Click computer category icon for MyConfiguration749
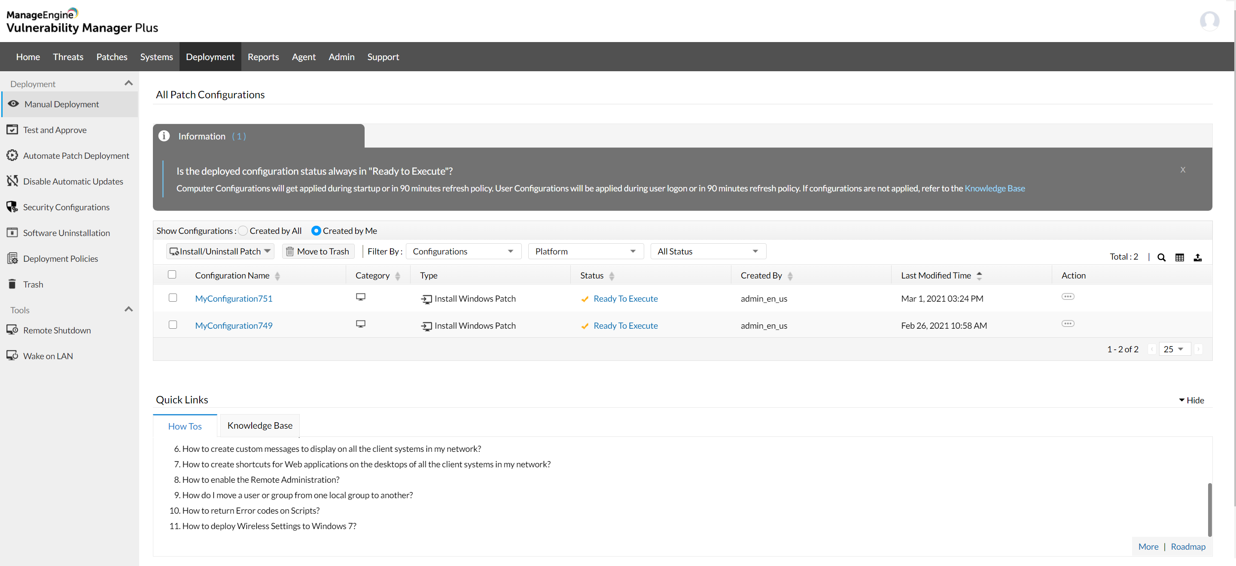This screenshot has width=1236, height=566. pos(361,324)
